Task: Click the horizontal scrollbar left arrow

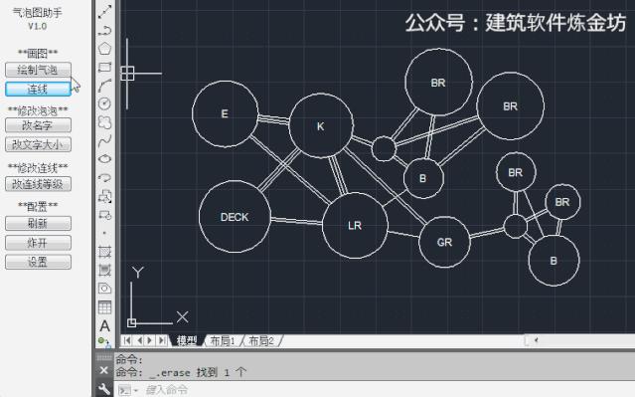Action: 536,340
